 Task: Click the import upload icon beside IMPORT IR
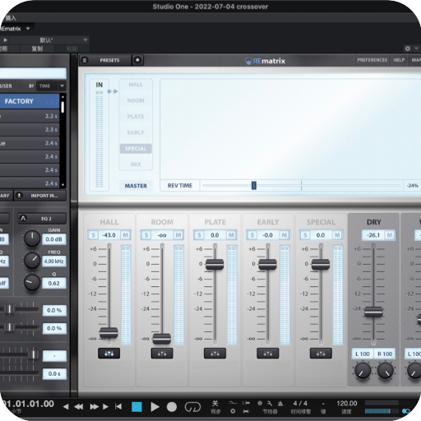coord(19,196)
